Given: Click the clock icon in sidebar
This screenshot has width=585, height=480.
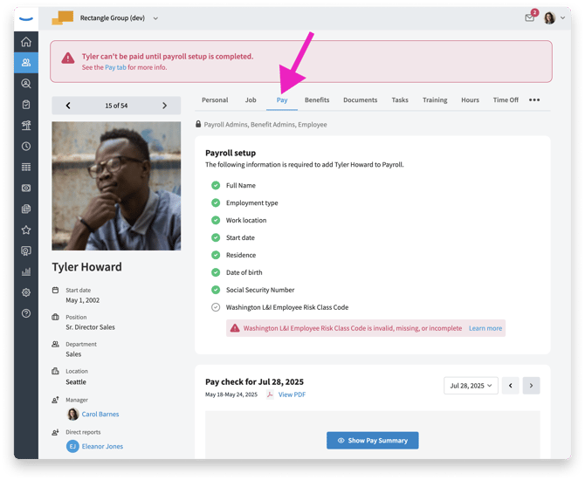Looking at the screenshot, I should (26, 147).
